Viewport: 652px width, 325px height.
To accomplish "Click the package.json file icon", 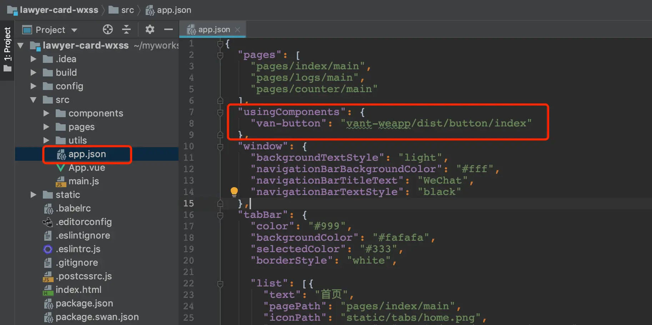I will tap(48, 304).
